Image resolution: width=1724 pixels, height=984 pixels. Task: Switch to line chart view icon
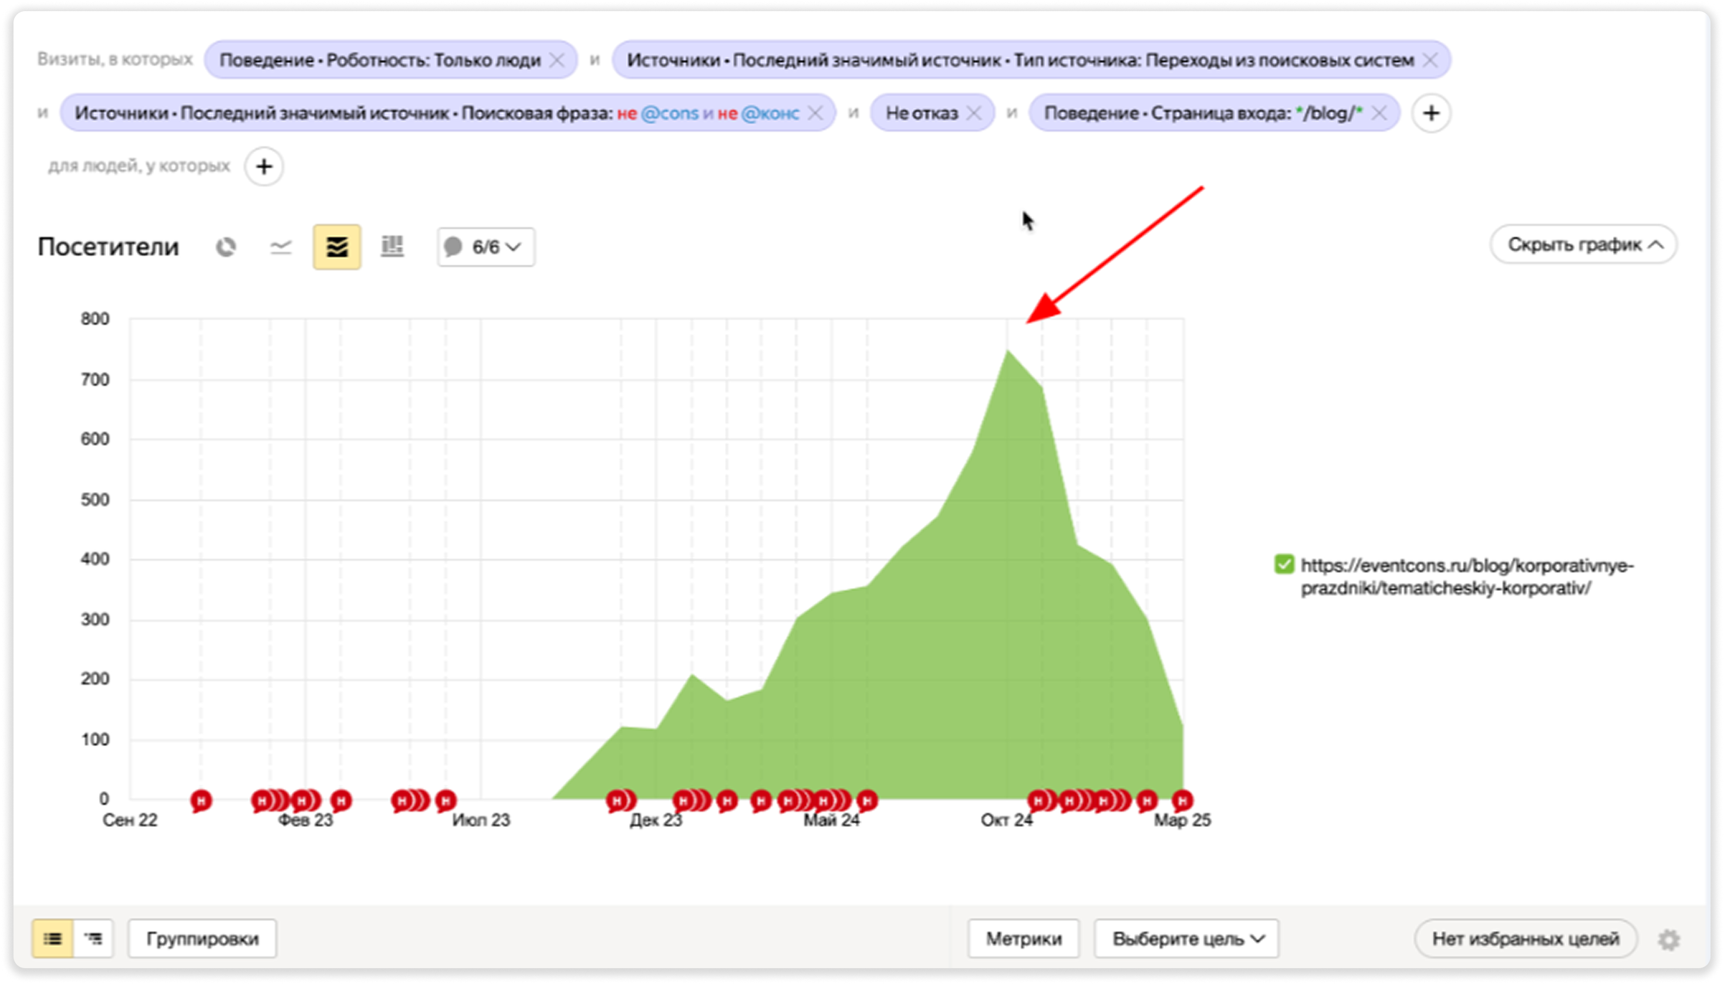click(281, 248)
